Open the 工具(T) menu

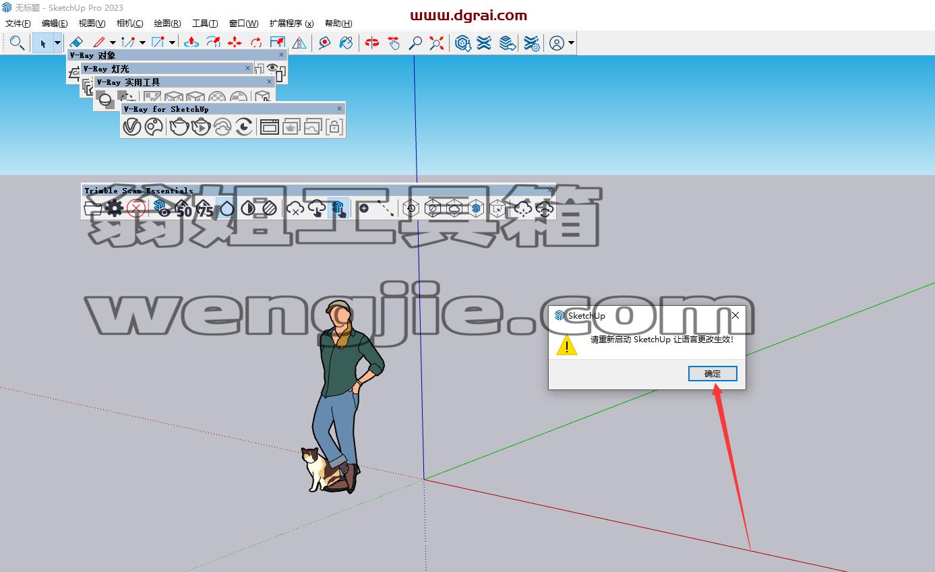coord(205,24)
